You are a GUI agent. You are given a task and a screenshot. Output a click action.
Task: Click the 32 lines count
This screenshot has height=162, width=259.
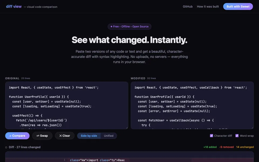point(151,78)
